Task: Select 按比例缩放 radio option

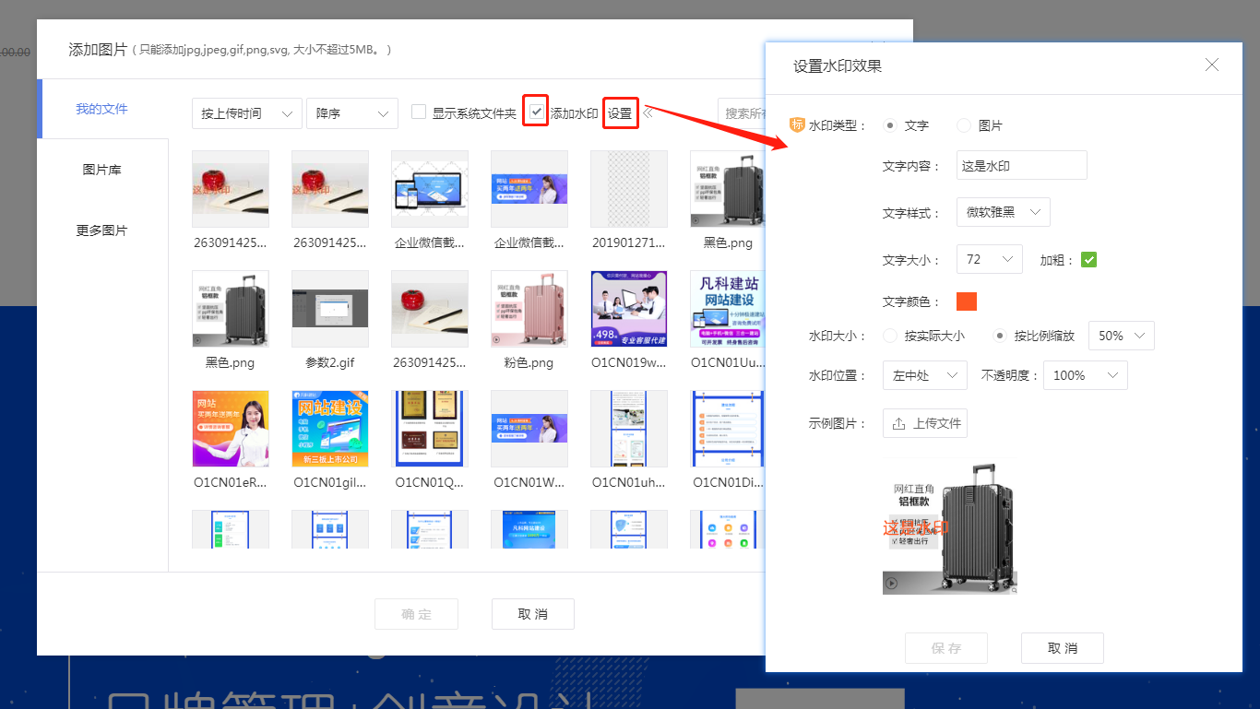Action: pyautogui.click(x=999, y=336)
